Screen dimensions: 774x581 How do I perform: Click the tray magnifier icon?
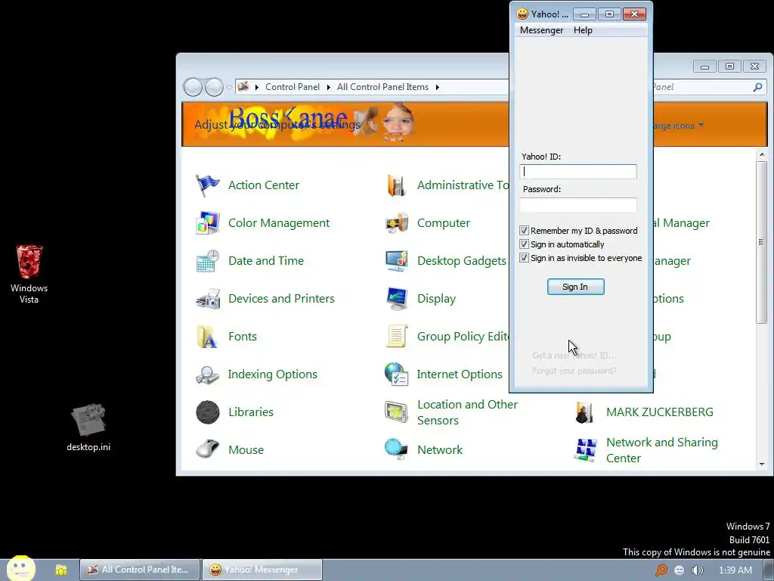(x=661, y=570)
